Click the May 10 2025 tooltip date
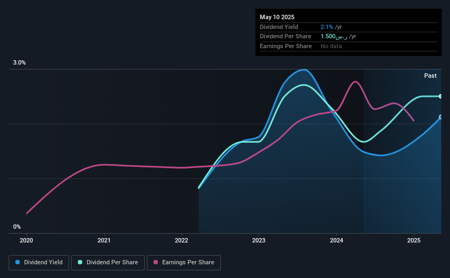The image size is (450, 278). (x=277, y=17)
